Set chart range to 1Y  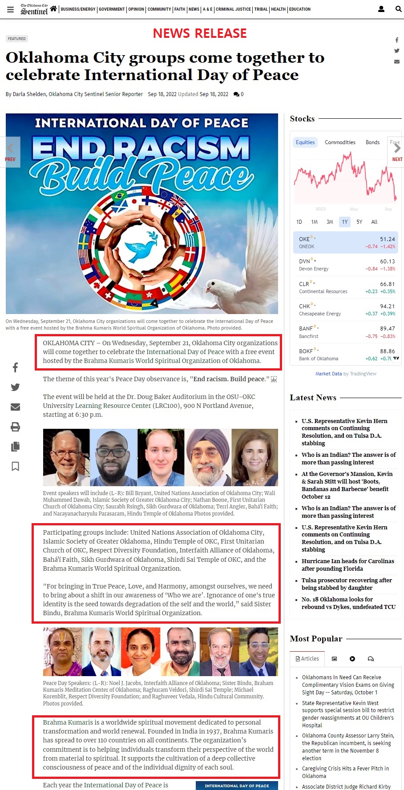click(345, 222)
